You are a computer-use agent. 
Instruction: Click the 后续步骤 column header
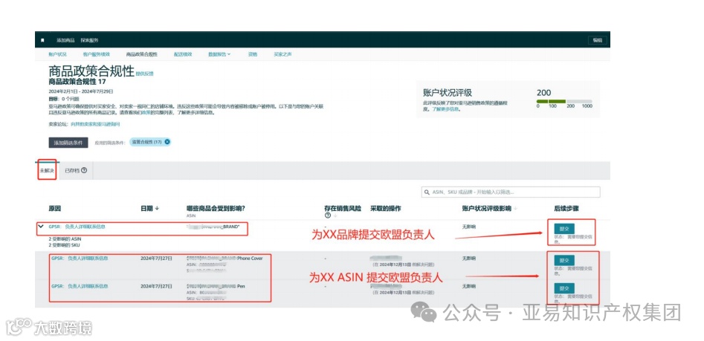click(566, 209)
